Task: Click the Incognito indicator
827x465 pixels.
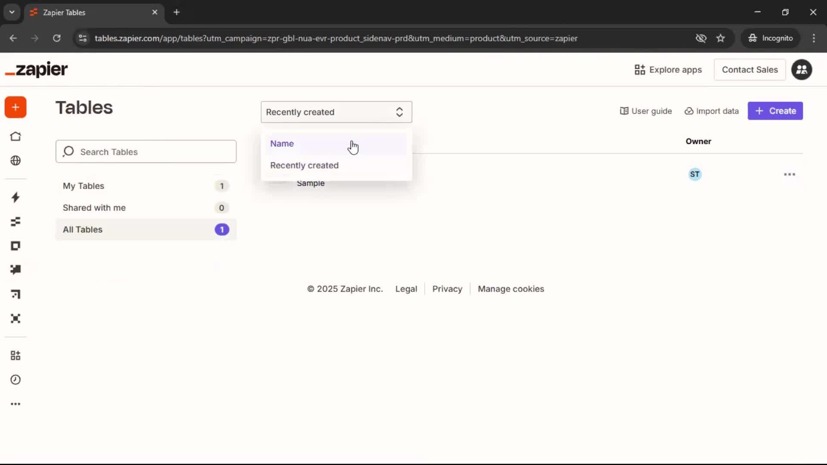Action: 771,38
